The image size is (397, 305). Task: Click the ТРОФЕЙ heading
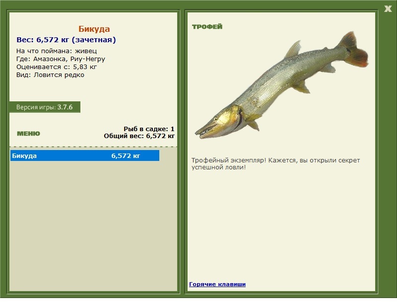[x=207, y=26]
